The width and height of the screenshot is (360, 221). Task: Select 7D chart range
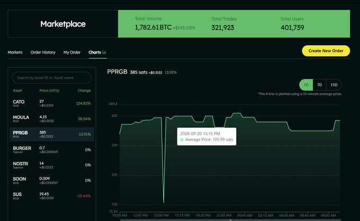point(319,85)
